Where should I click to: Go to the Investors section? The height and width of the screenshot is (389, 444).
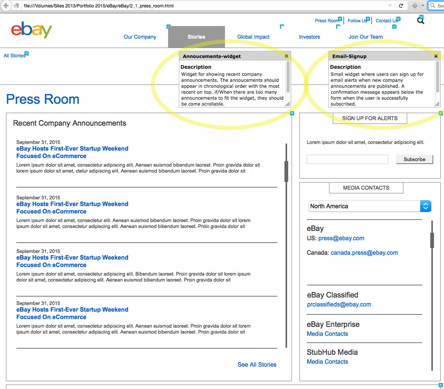[x=310, y=37]
